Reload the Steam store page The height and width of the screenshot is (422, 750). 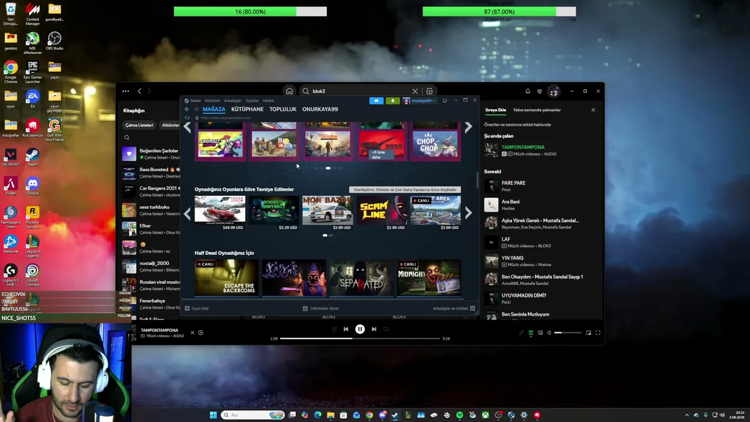(187, 118)
